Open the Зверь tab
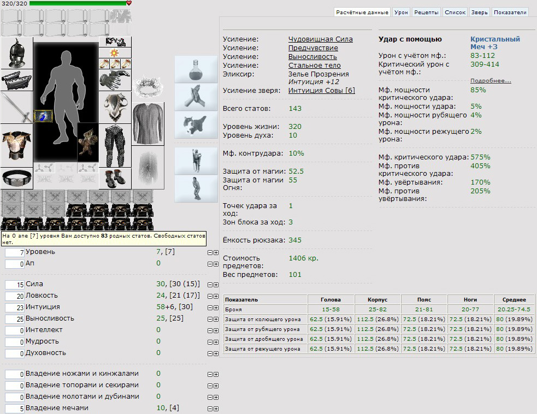Screen dimensions: 537x414 [x=479, y=13]
